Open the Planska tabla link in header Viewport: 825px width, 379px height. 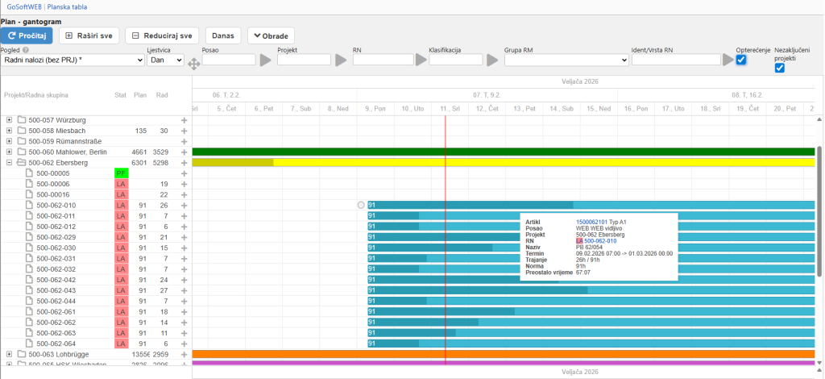[68, 7]
